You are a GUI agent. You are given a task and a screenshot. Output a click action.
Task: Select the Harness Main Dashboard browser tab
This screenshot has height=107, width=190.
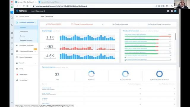26,2
